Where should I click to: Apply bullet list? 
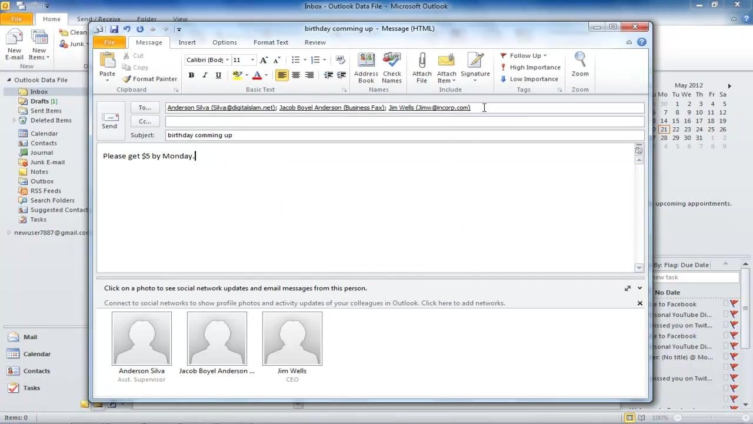point(296,60)
